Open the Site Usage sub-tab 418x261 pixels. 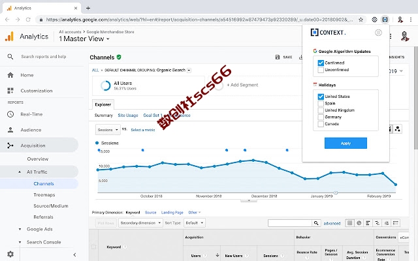click(x=128, y=115)
